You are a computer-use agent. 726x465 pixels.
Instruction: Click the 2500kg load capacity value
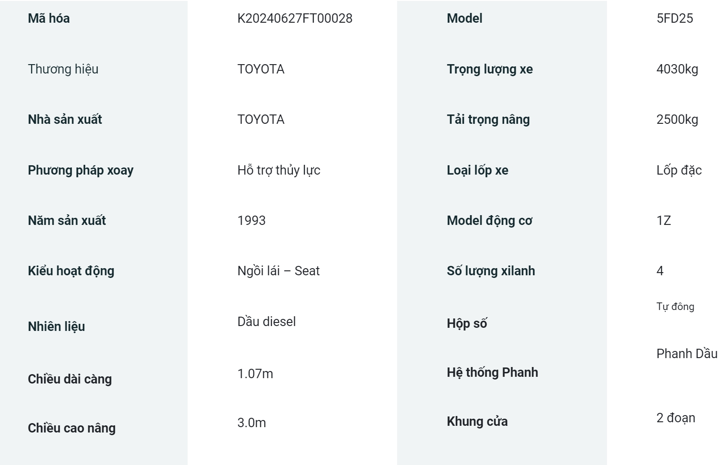pos(677,119)
